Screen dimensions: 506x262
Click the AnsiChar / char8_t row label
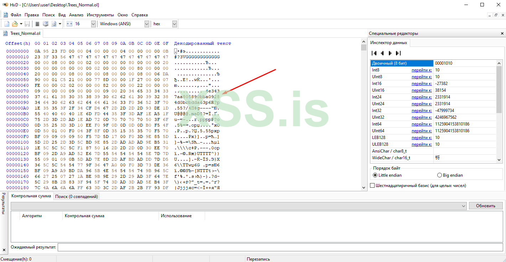click(389, 151)
